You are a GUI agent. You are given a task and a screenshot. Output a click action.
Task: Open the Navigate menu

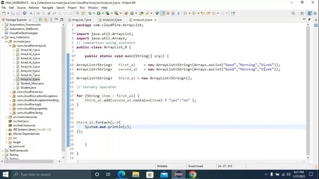[48, 8]
